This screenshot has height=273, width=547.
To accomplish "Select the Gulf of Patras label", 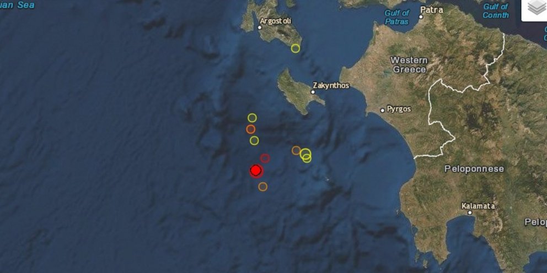I will coord(396,18).
